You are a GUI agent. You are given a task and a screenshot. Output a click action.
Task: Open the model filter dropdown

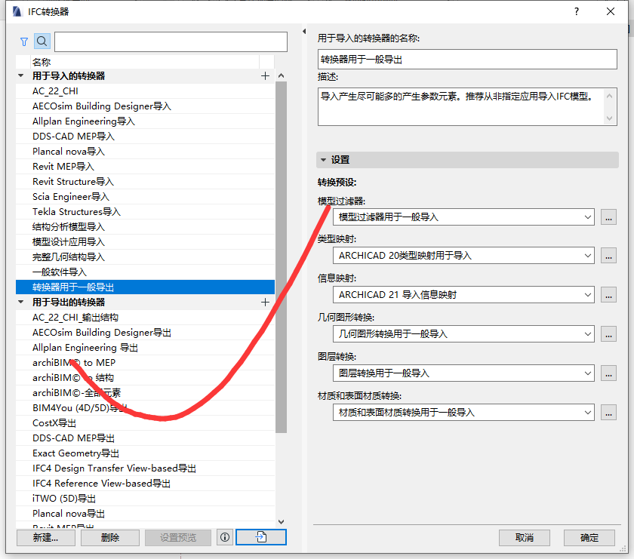coord(463,217)
